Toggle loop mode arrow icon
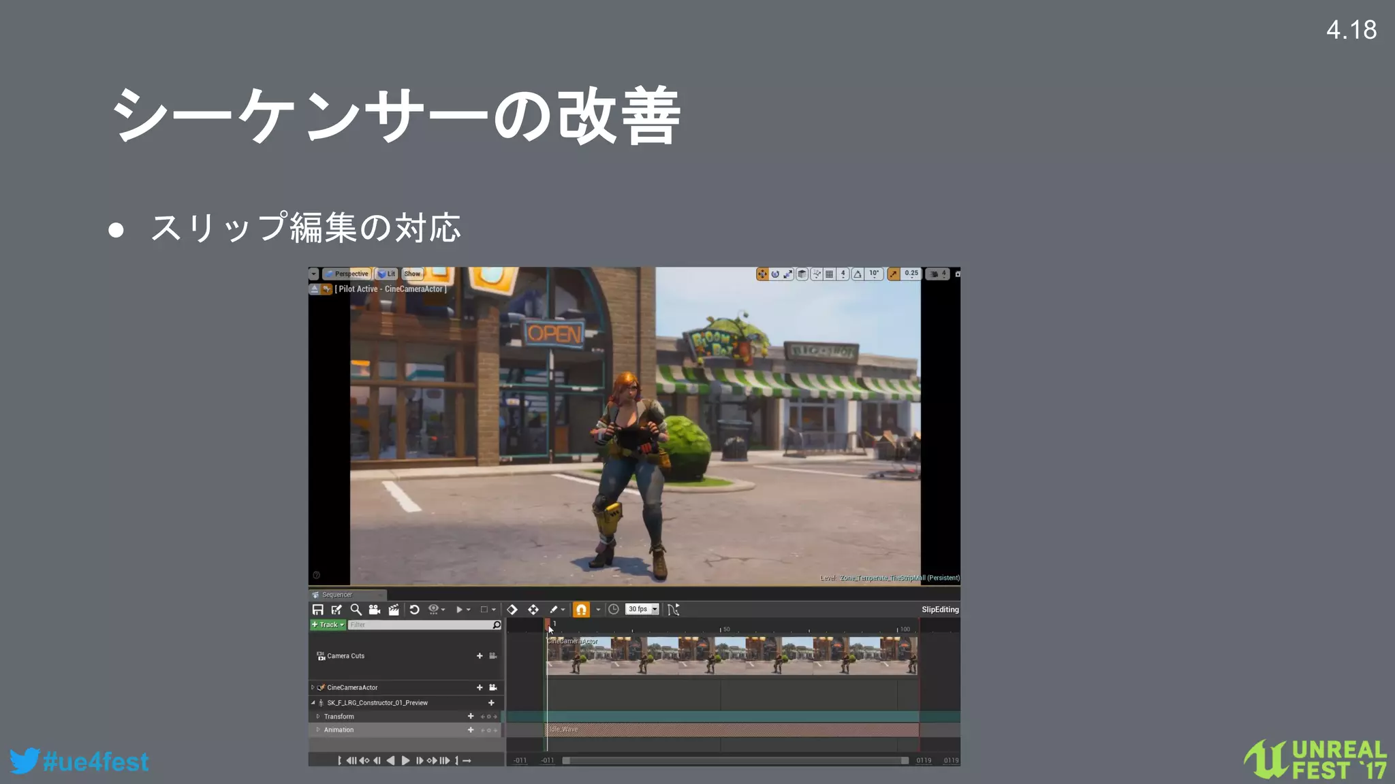Viewport: 1395px width, 784px height. (x=467, y=761)
